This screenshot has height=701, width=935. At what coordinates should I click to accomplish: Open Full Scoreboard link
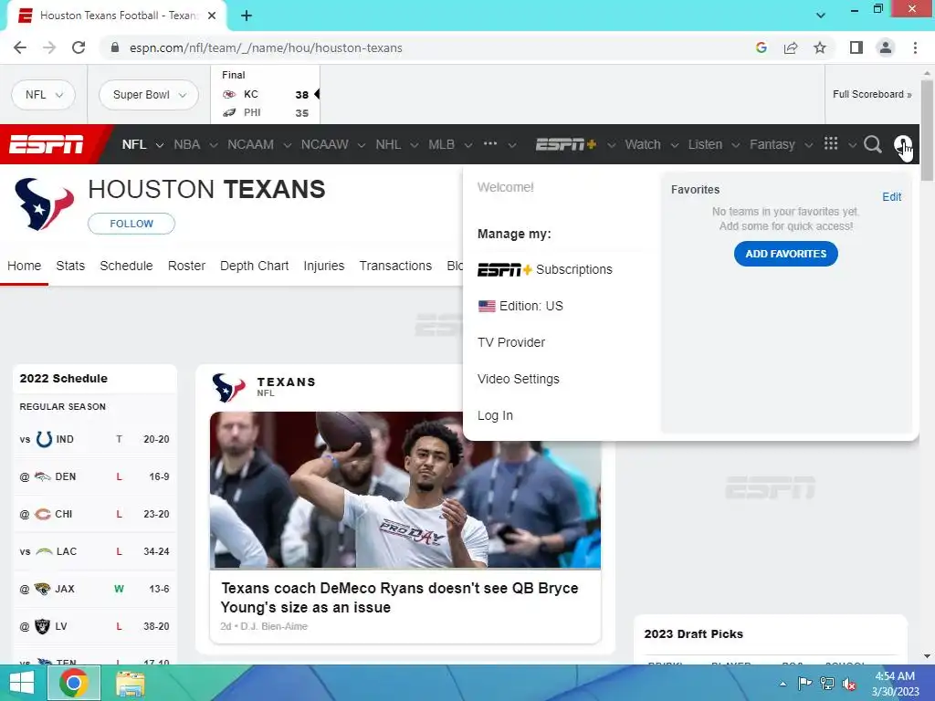click(872, 94)
